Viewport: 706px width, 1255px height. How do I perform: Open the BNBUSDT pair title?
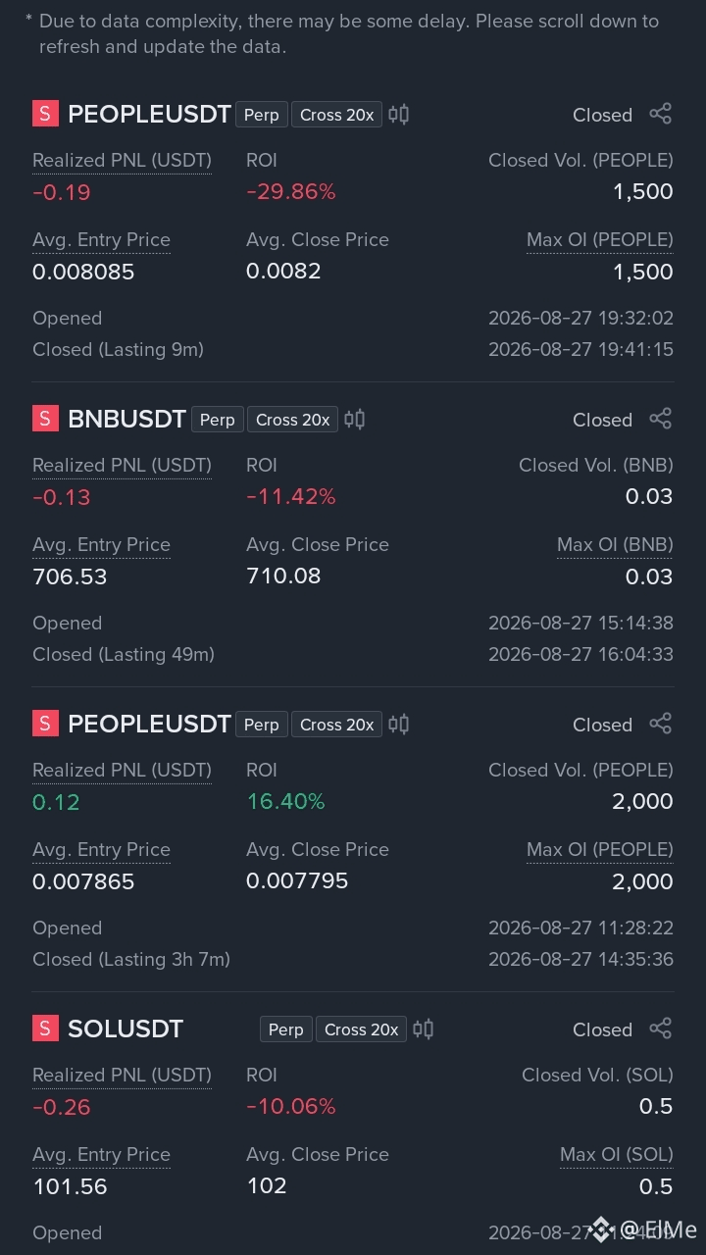[x=126, y=420]
